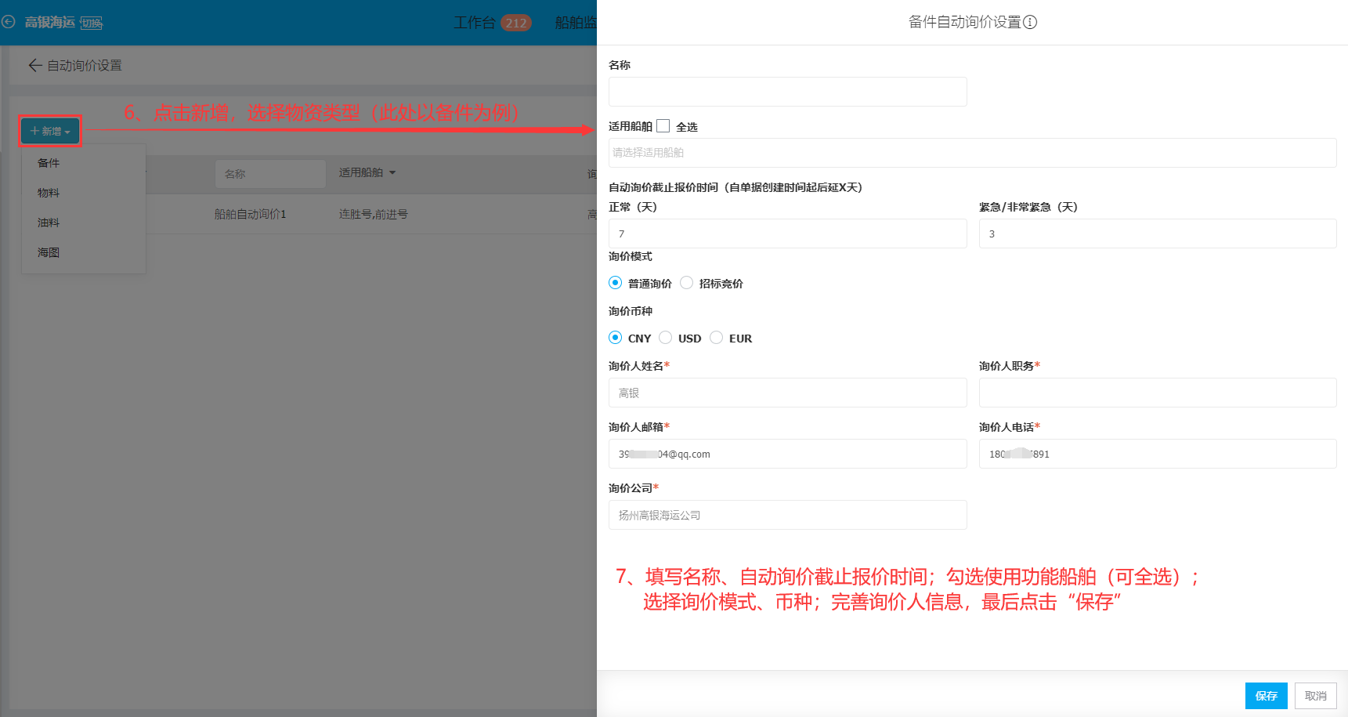
Task: Cancel with the 取消 button
Action: [x=1316, y=696]
